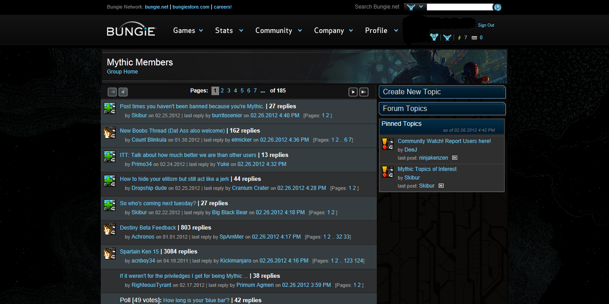Click topic icon beside 'So who's coming next tuesday?'

click(x=110, y=205)
